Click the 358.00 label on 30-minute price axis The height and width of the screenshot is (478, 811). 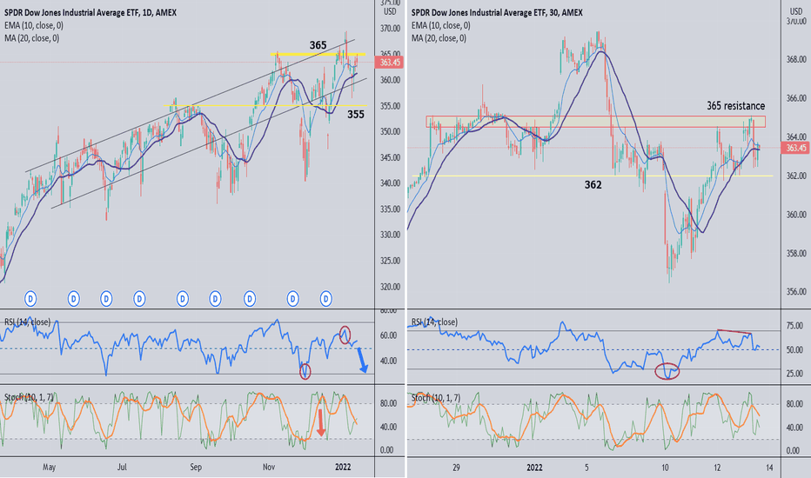pyautogui.click(x=796, y=253)
